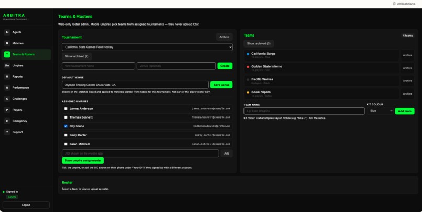This screenshot has width=422, height=212.
Task: Open the Reports section
Action: [x=26, y=76]
